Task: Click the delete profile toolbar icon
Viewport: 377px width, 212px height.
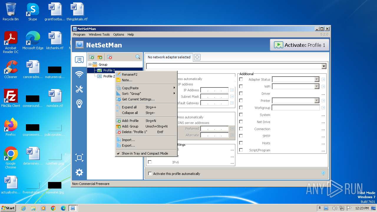Action: click(x=109, y=57)
